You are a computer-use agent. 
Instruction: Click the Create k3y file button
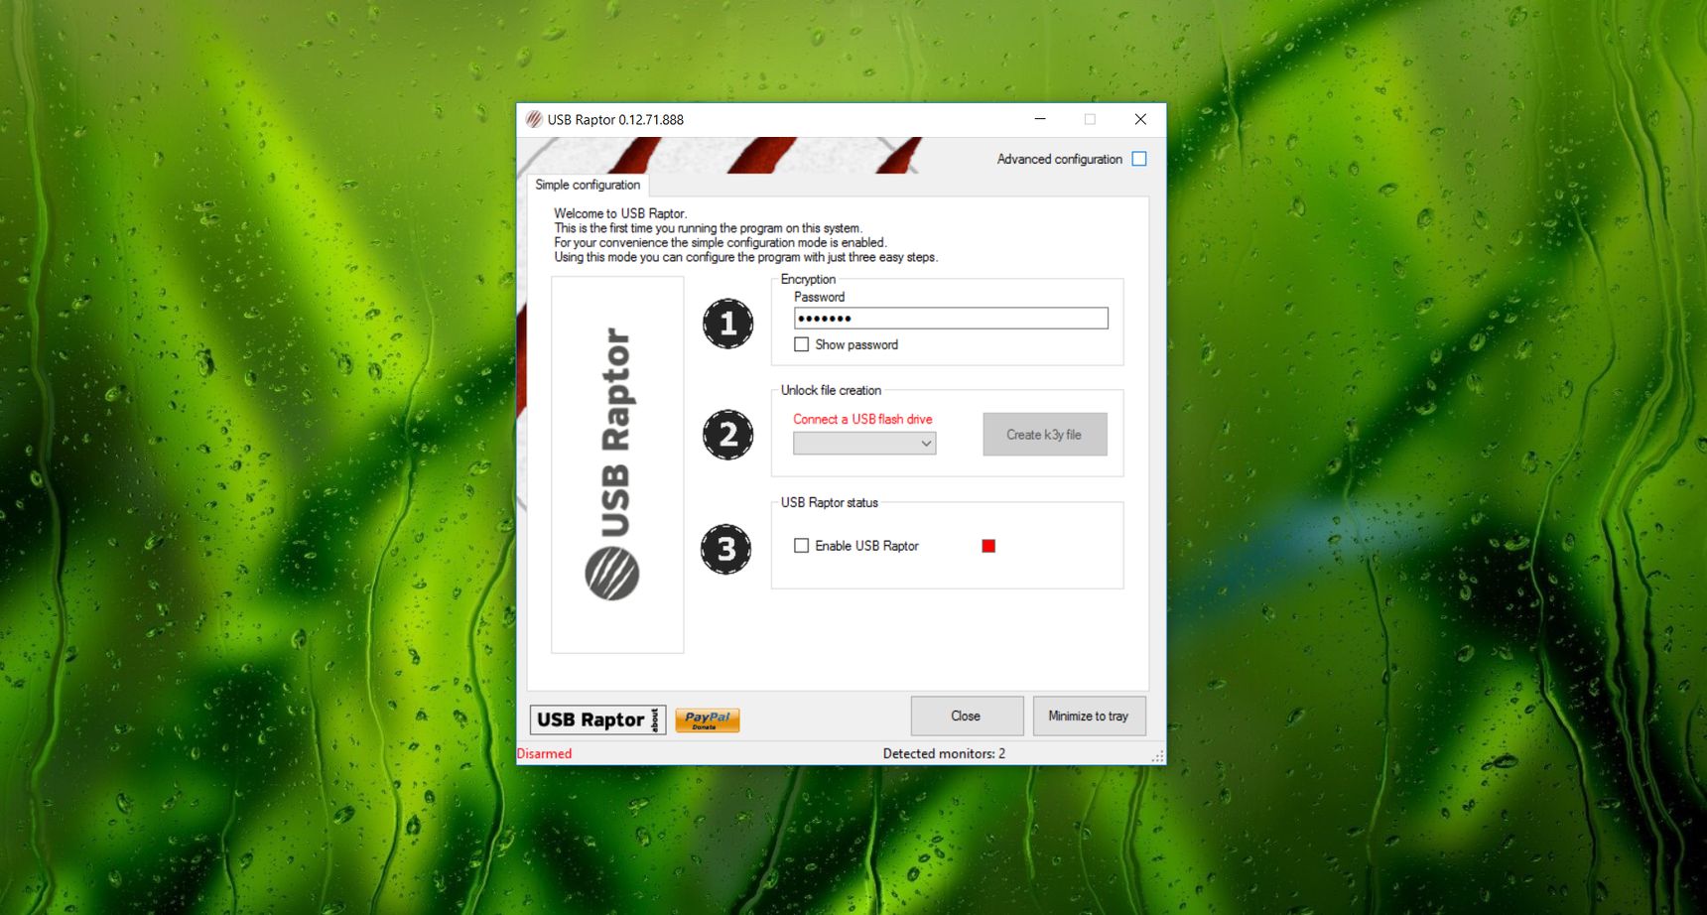(x=1045, y=435)
